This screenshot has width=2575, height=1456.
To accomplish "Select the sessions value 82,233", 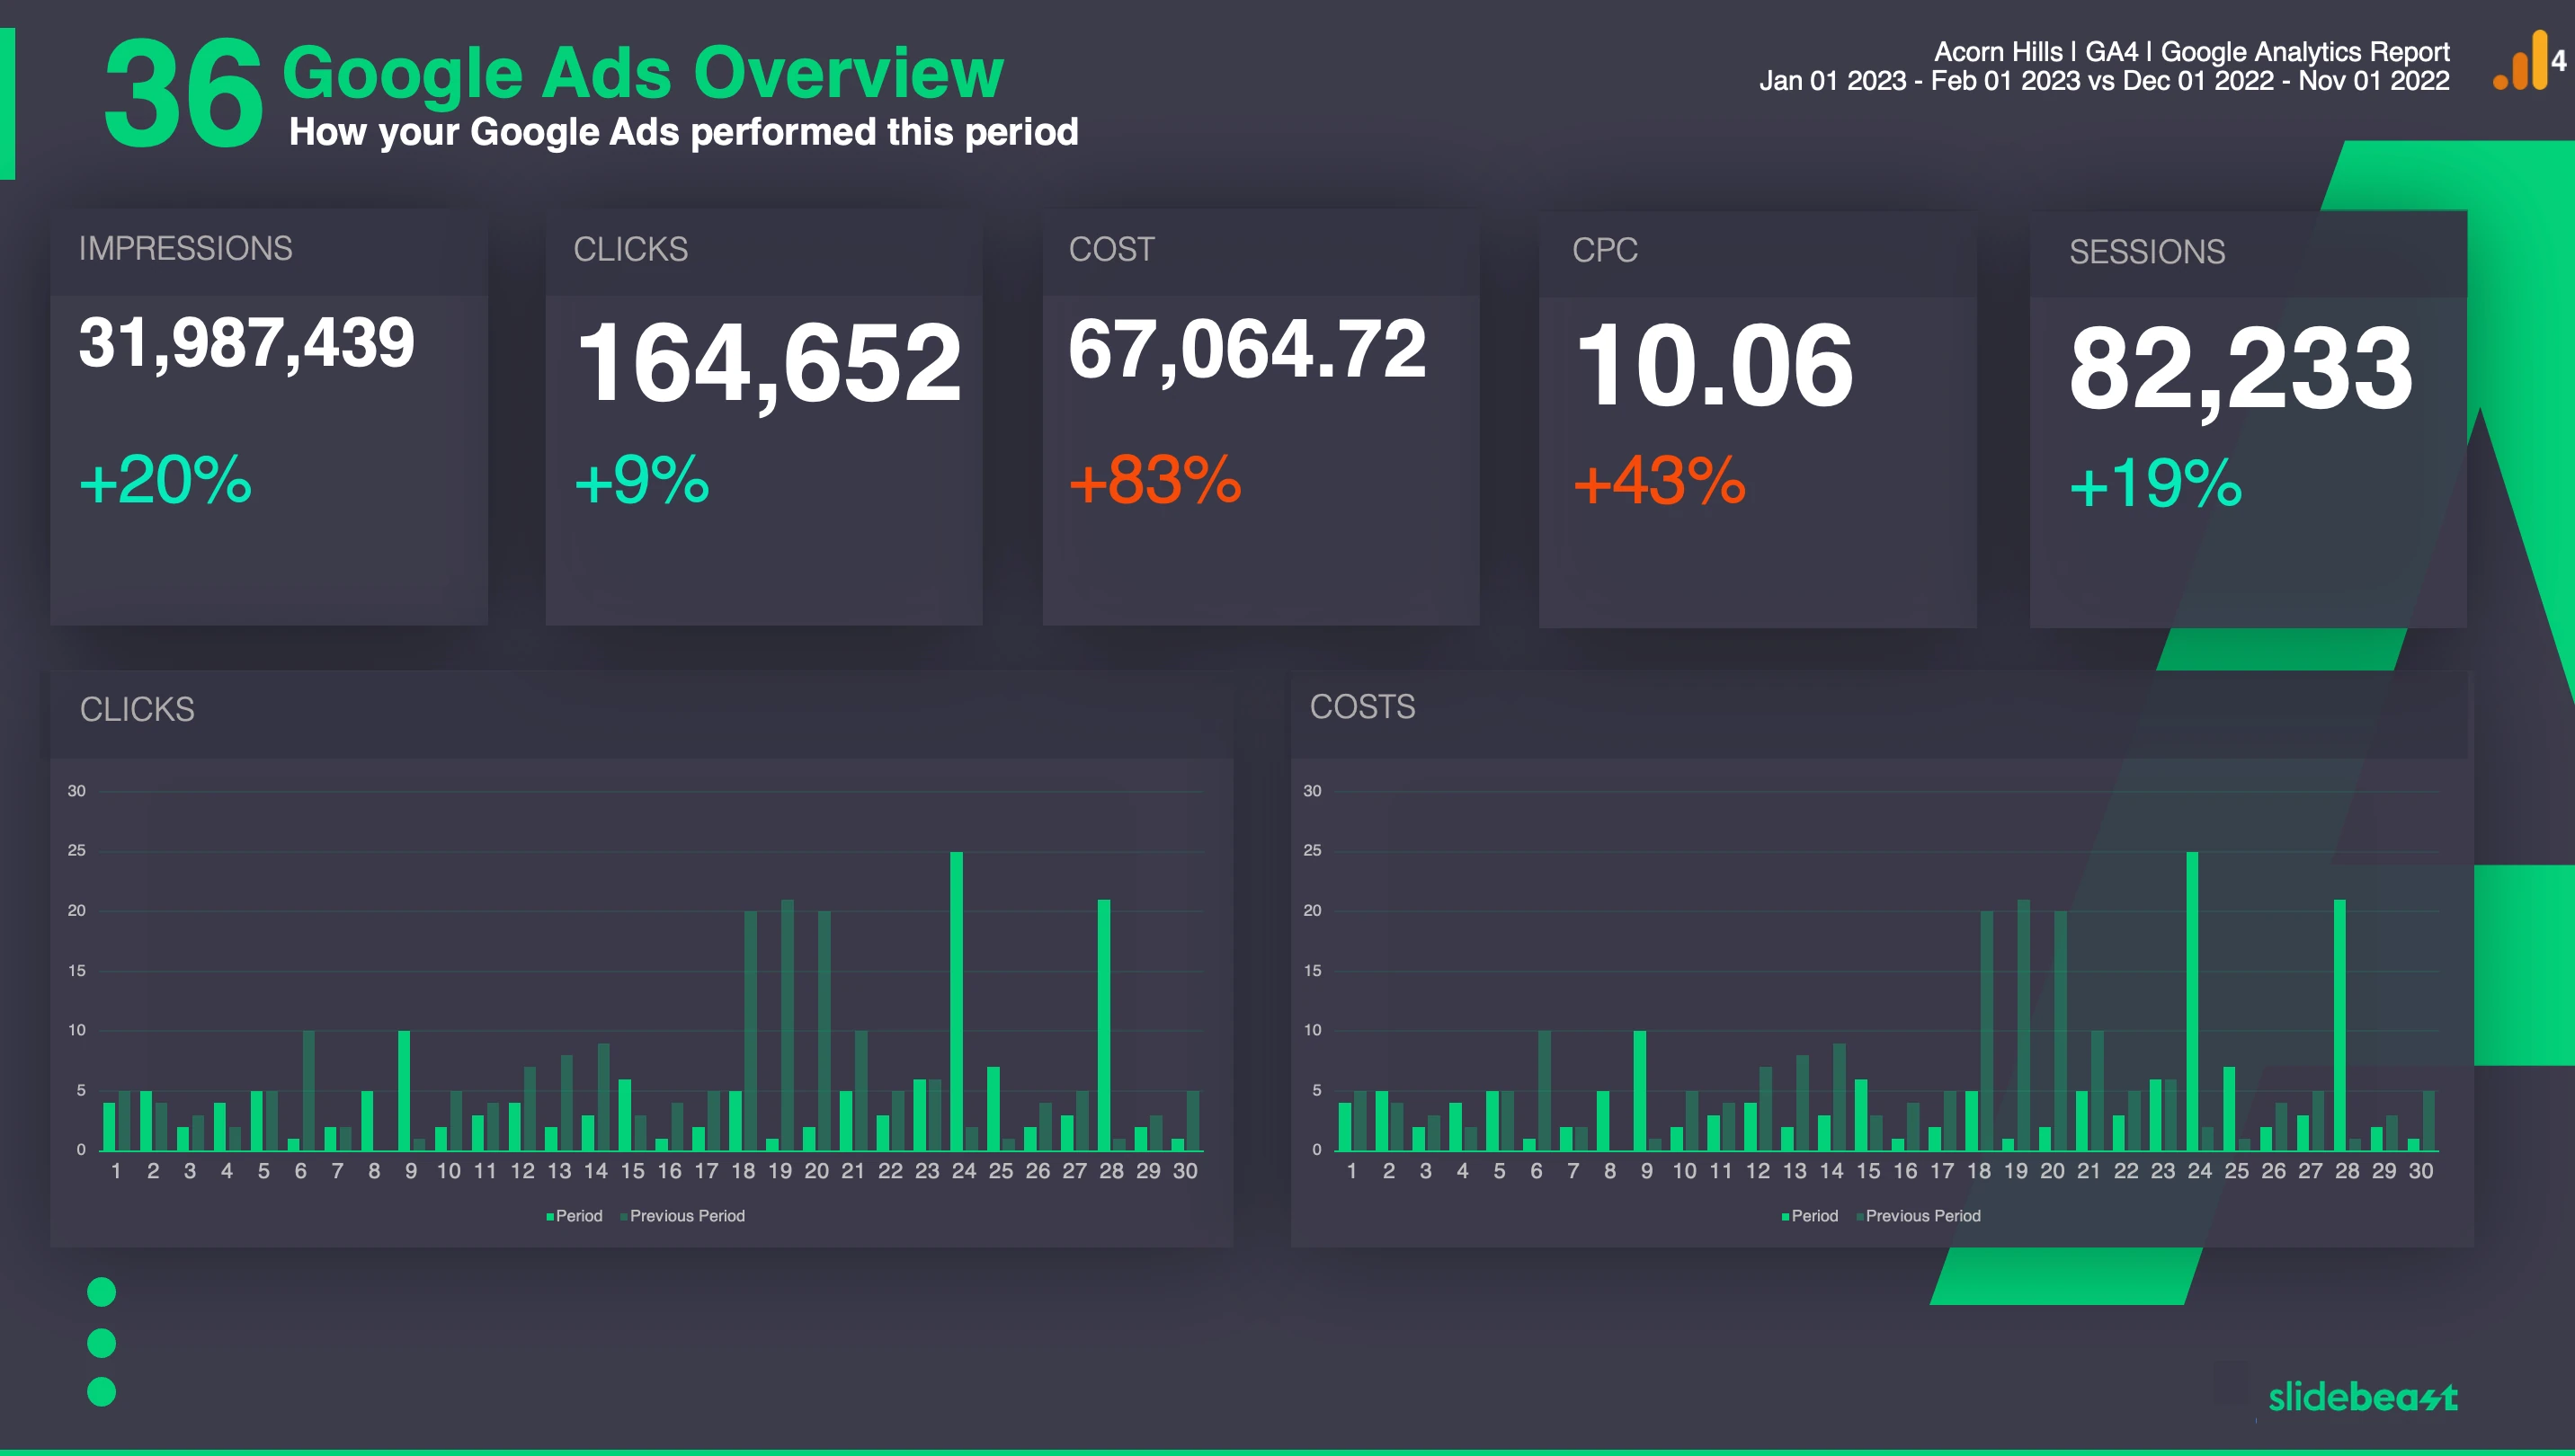I will tap(2241, 370).
